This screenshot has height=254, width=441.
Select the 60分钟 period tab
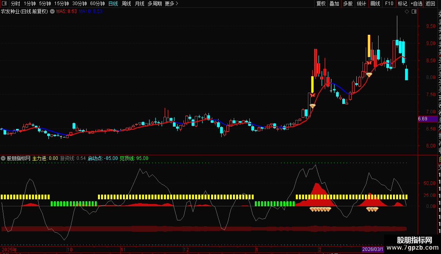pos(97,4)
